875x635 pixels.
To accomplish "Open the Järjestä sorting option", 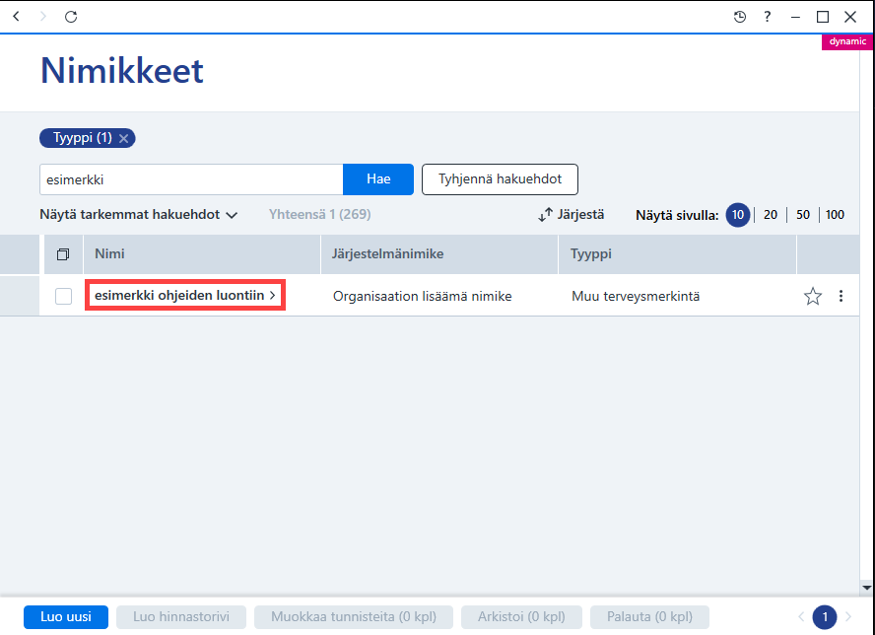I will point(572,214).
